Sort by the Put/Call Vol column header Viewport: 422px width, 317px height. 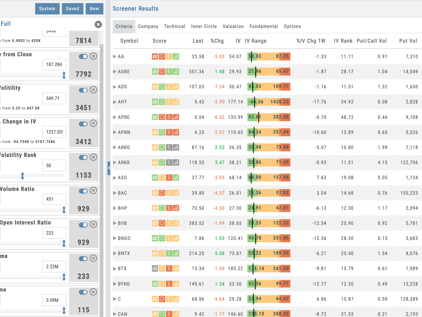(x=372, y=41)
